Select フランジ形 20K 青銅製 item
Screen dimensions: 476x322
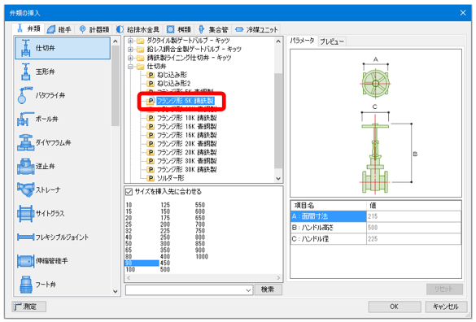pos(186,144)
